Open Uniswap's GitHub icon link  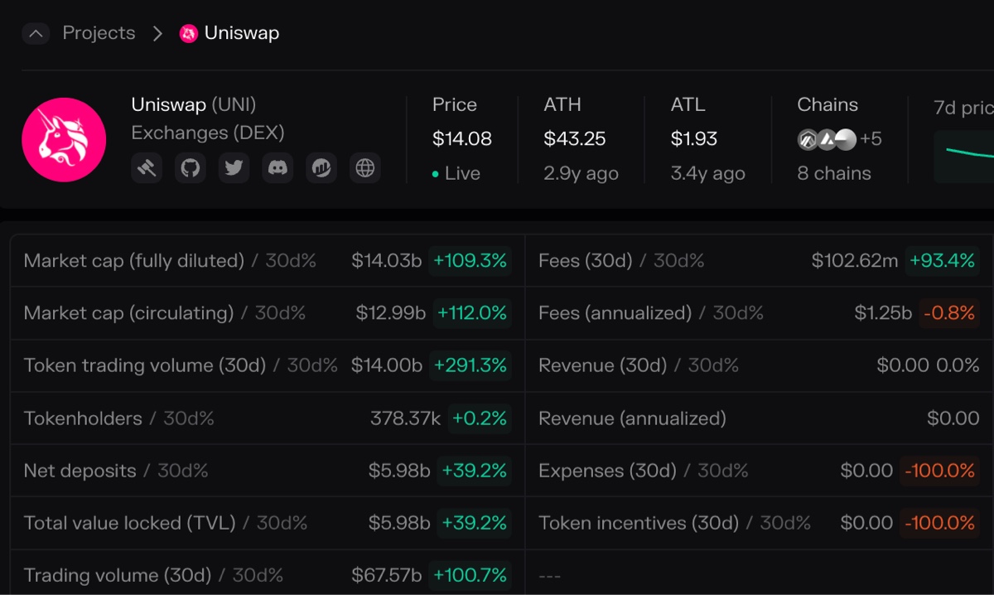(x=191, y=168)
